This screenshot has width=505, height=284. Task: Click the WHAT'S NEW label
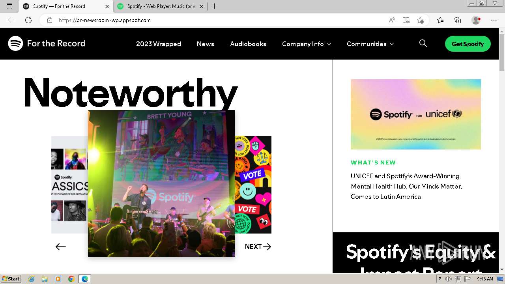tap(373, 163)
